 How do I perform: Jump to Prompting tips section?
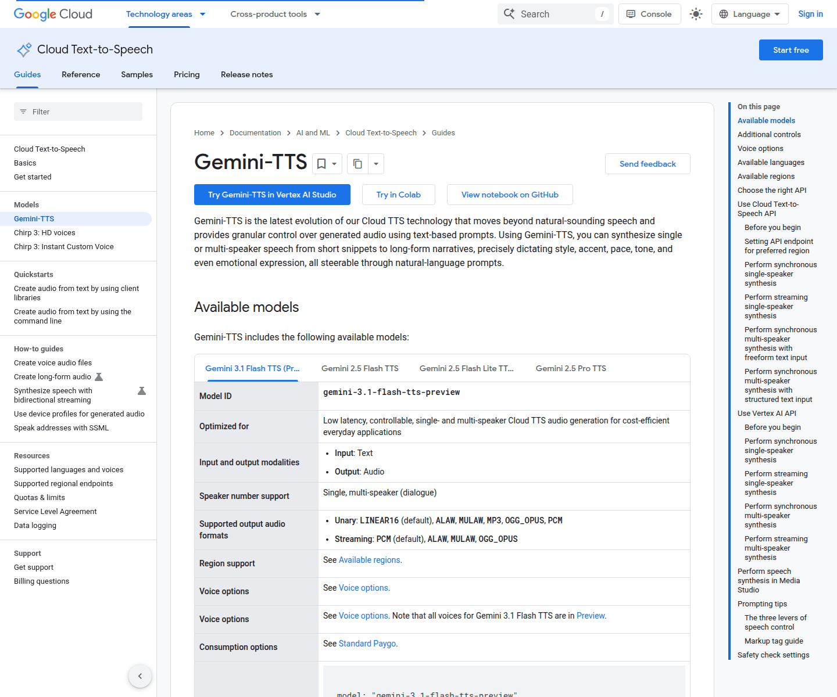pyautogui.click(x=762, y=604)
